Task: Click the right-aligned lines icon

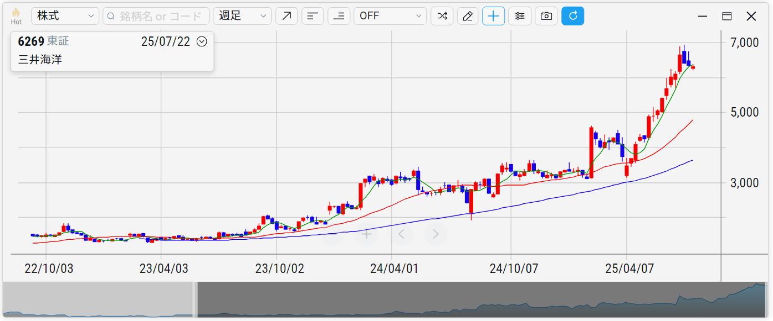Action: pos(339,16)
